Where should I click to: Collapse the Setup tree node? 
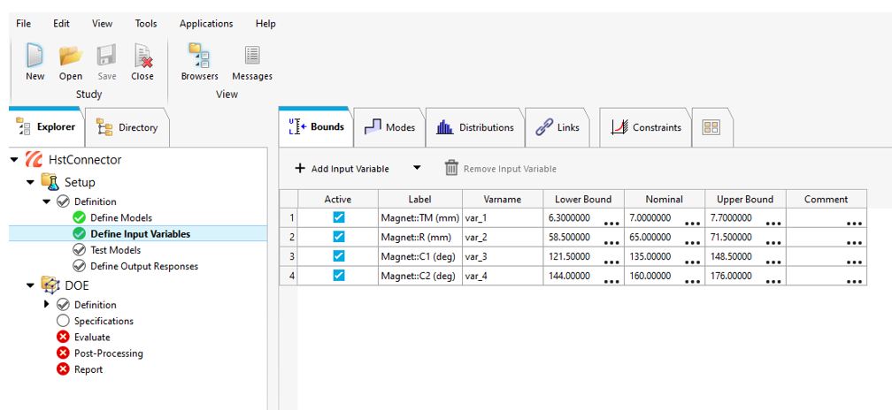point(32,182)
